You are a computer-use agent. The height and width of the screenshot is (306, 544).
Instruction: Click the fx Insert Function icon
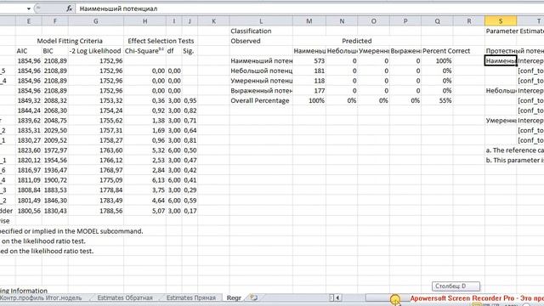tap(70, 8)
